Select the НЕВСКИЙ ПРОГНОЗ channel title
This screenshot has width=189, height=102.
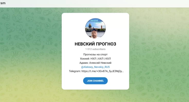click(x=95, y=44)
